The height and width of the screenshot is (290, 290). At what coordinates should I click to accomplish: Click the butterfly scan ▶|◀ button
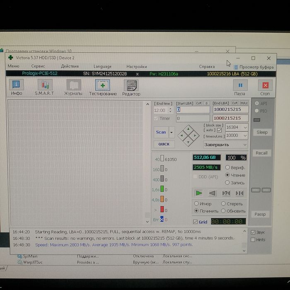[239, 193]
